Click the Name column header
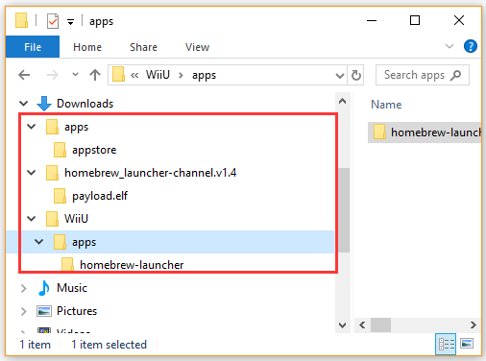This screenshot has height=361, width=486. (x=386, y=105)
